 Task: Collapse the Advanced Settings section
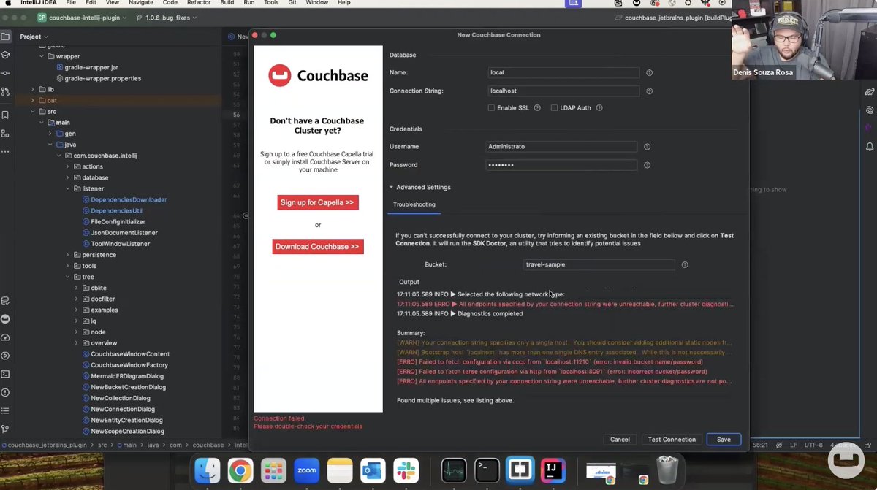tap(391, 188)
